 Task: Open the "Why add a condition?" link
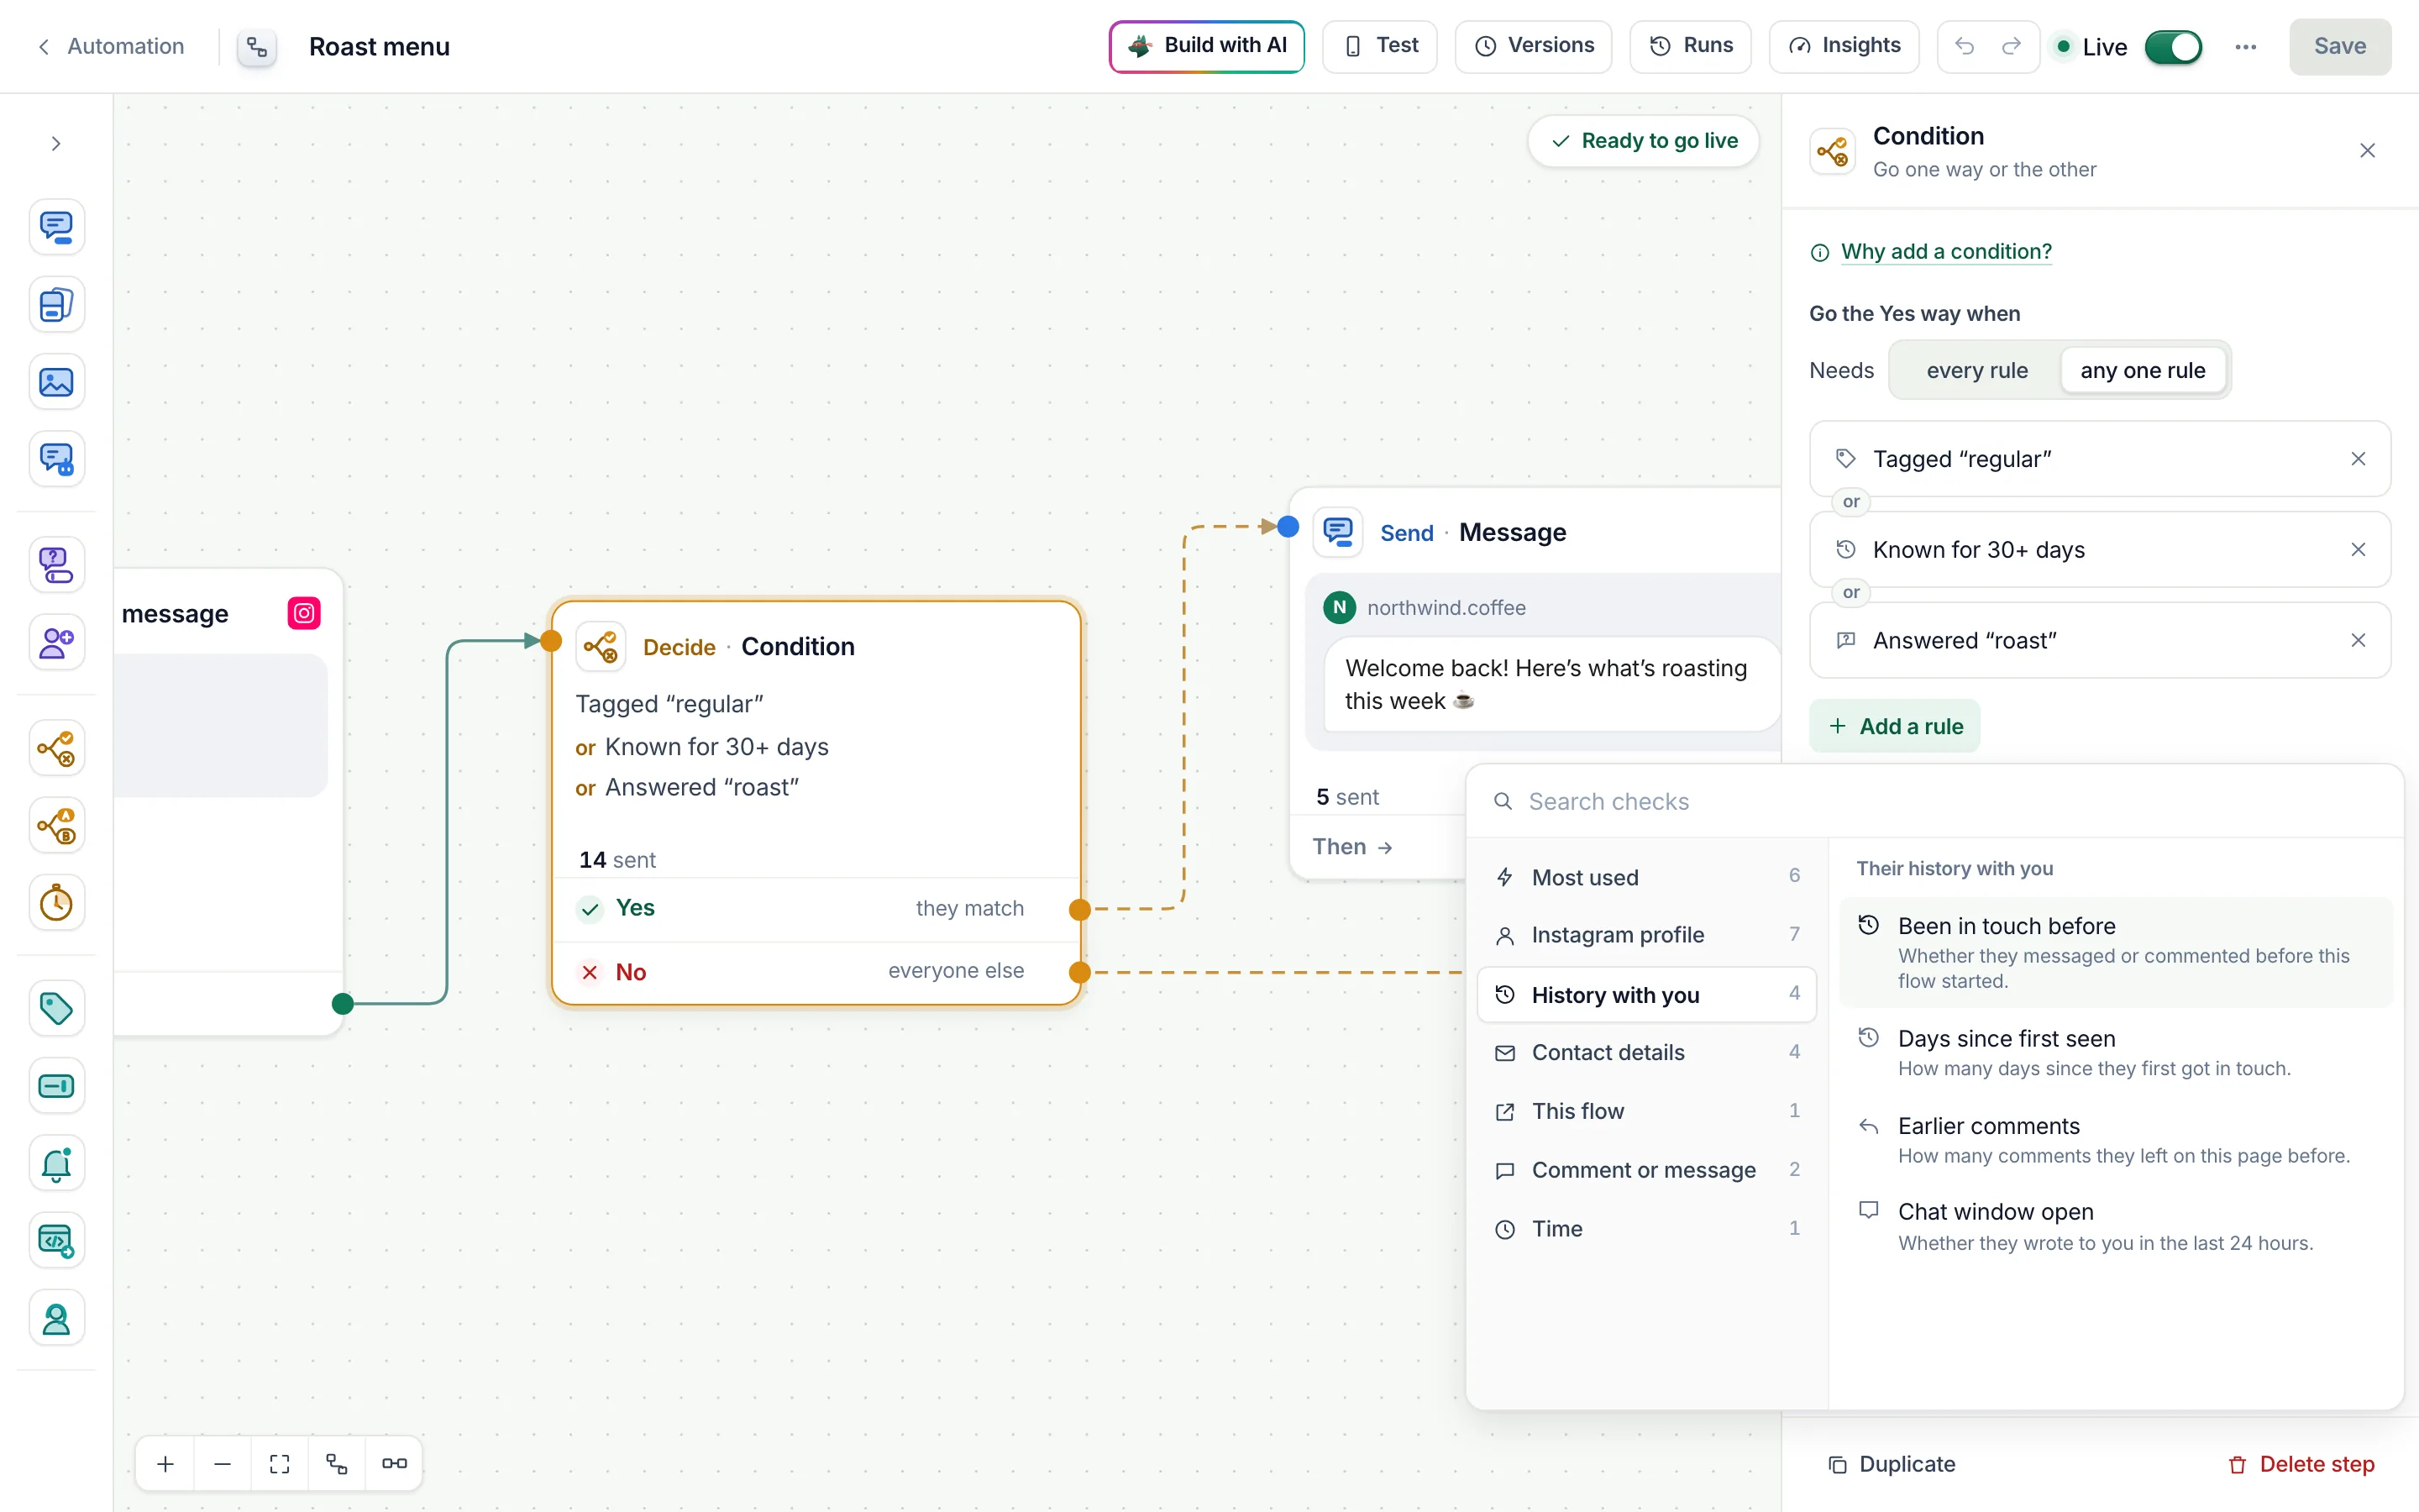[1945, 251]
